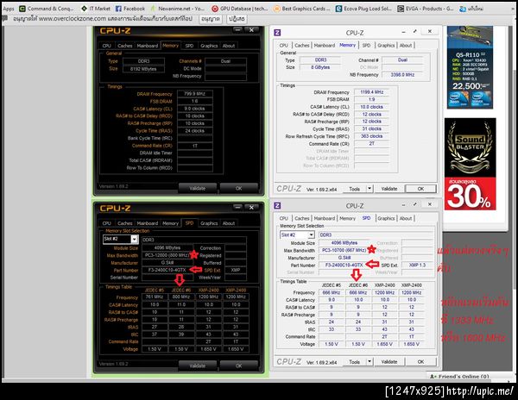Screen dimensions: 518x400
Task: Expand Tools dropdown arrow in white CPU-Z Memory window
Action: click(370, 189)
